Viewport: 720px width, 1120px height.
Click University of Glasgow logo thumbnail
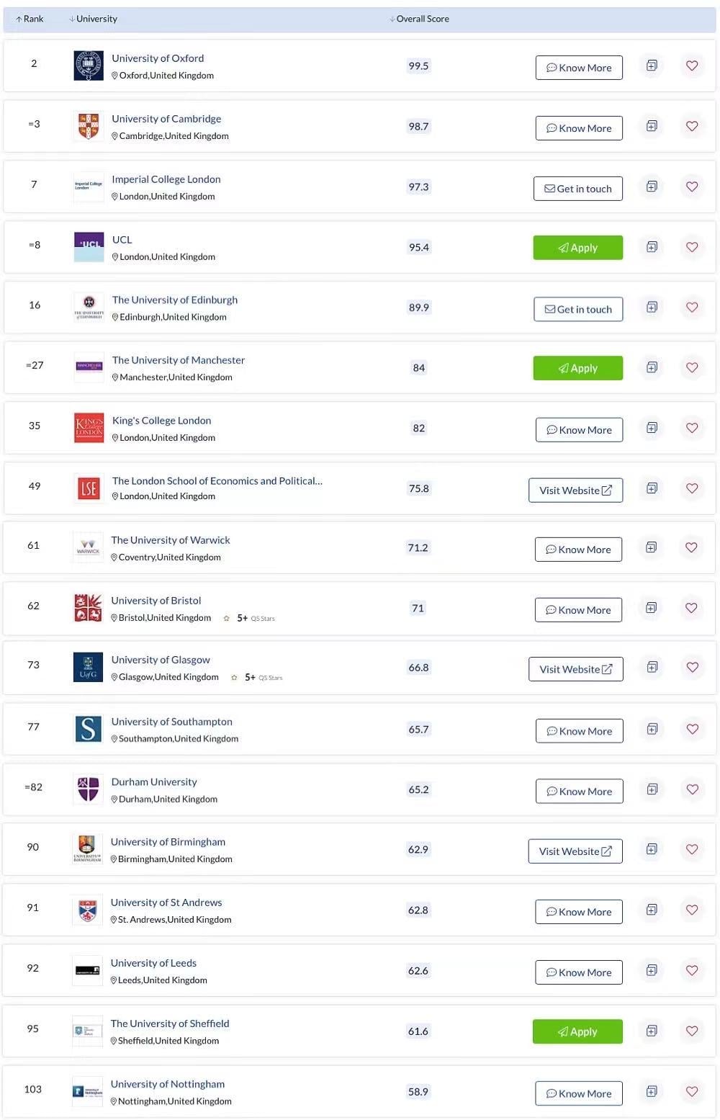tap(88, 667)
